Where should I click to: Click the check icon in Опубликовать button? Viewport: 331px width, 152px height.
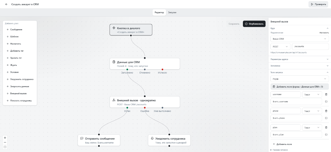click(x=246, y=24)
